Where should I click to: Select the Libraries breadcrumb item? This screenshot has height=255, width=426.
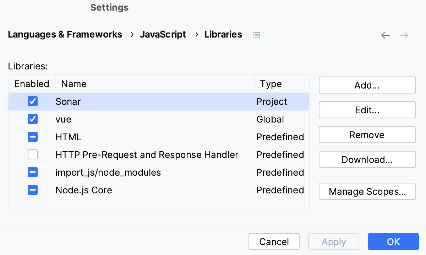(x=223, y=34)
